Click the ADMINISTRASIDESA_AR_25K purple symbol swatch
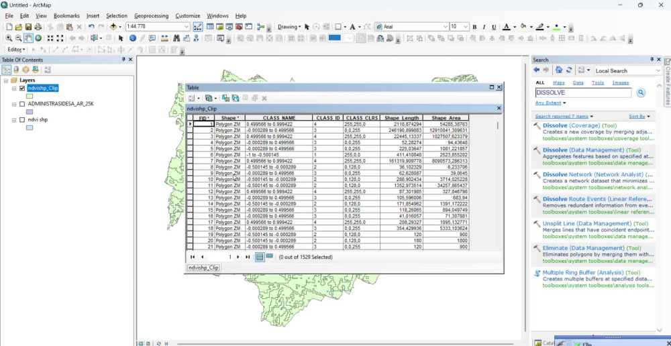Image resolution: width=671 pixels, height=346 pixels. click(30, 112)
